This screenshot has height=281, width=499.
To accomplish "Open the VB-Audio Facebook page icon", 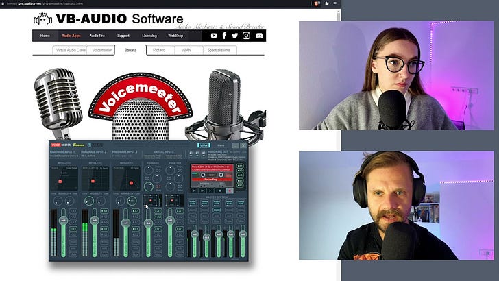I will click(x=224, y=36).
